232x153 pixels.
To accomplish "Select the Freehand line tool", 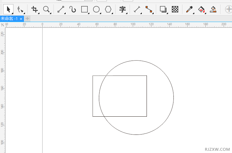I will 61,10.
